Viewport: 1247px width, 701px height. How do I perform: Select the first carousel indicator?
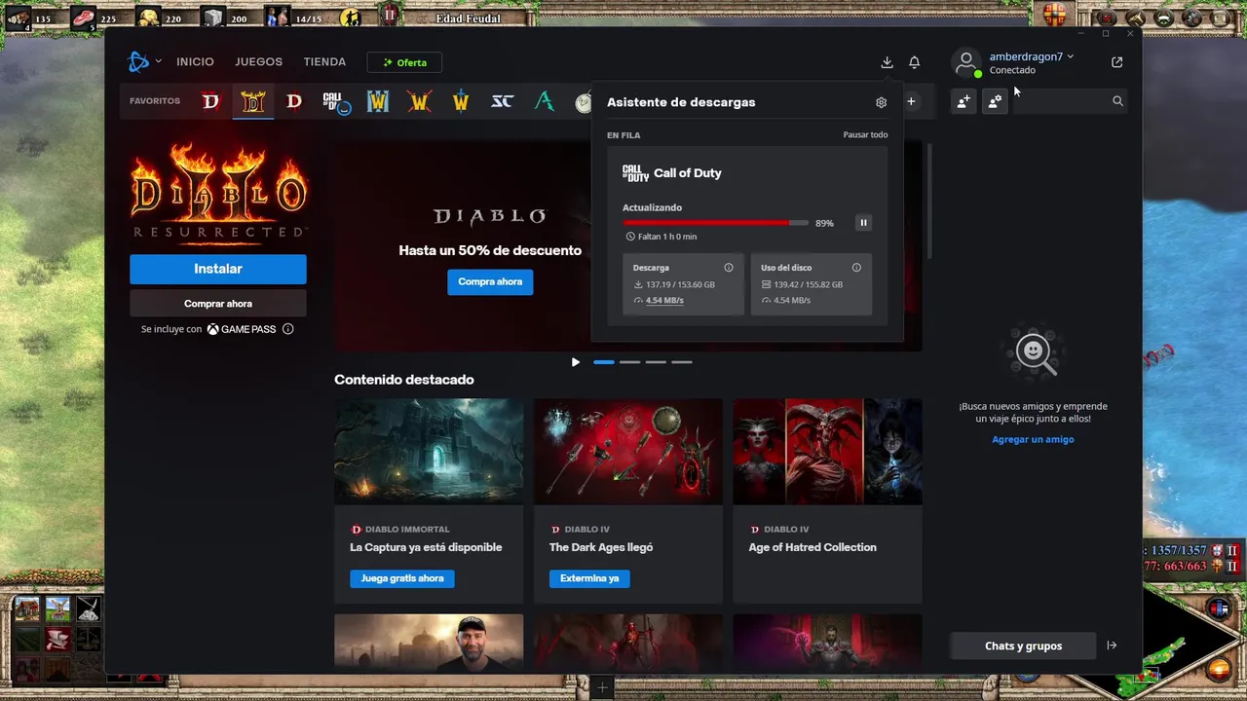[604, 362]
